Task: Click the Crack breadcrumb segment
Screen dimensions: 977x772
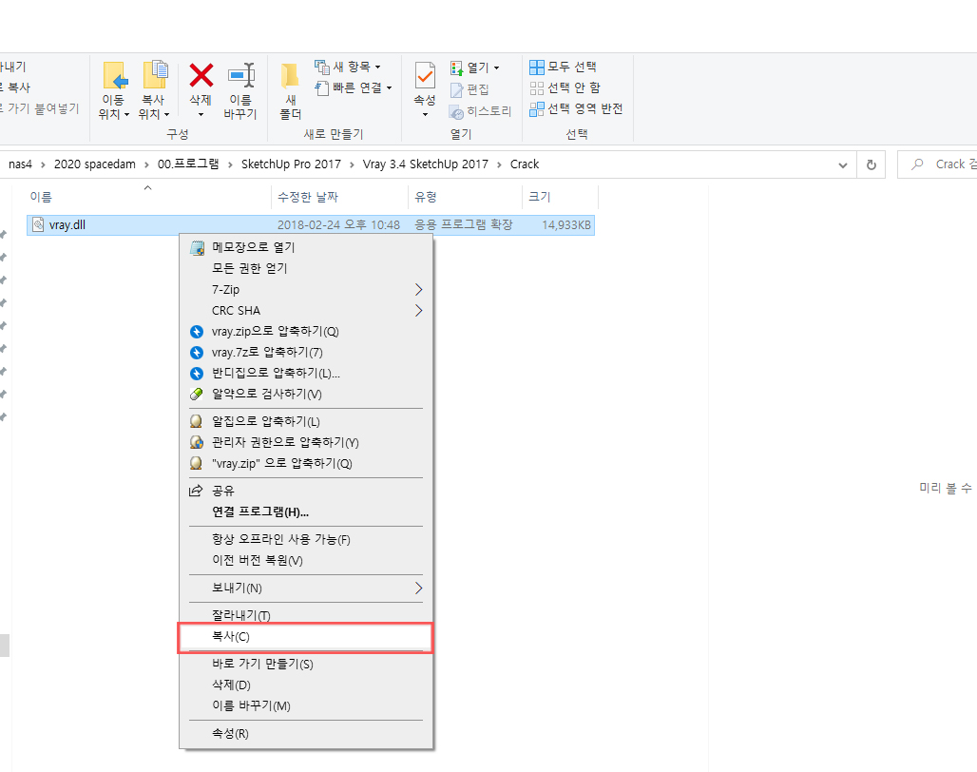Action: pos(525,164)
